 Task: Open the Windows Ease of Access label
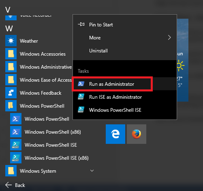[46, 80]
